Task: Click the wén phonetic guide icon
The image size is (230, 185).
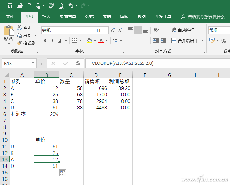Action: tap(116, 41)
